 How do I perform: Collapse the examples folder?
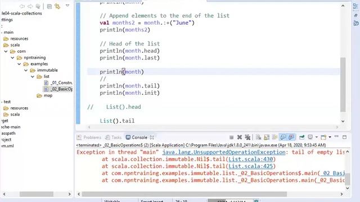(x=19, y=64)
